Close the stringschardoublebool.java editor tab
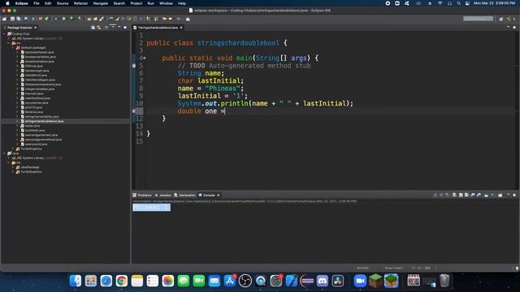The width and height of the screenshot is (520, 292). click(x=181, y=28)
